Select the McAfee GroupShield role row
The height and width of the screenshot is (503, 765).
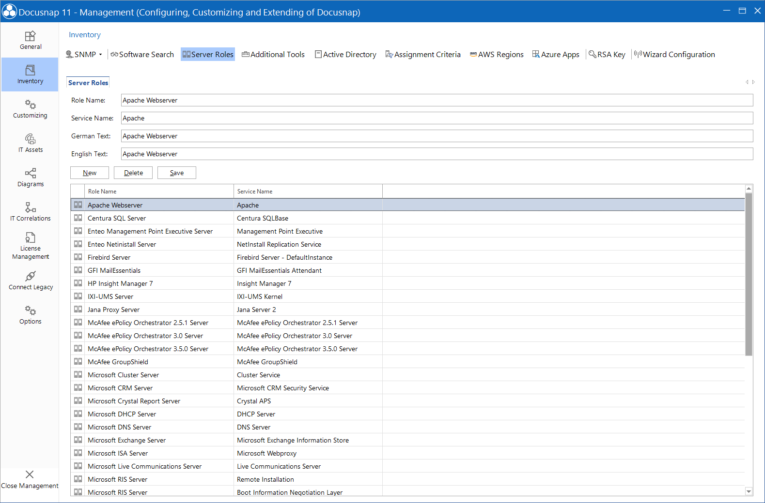407,362
